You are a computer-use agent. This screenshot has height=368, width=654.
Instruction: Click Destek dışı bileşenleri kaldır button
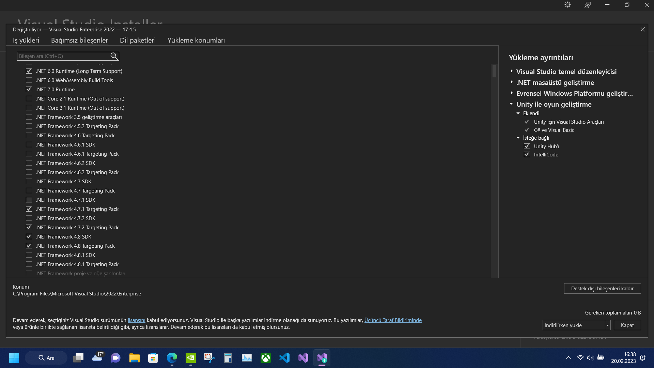point(602,288)
